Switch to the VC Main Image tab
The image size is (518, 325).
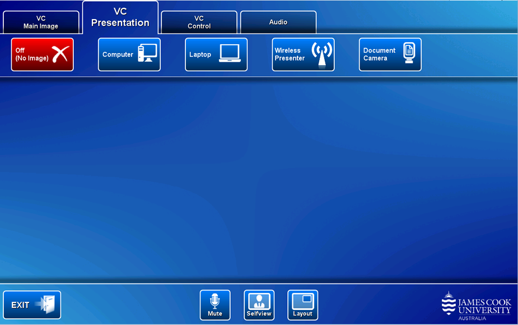(41, 22)
